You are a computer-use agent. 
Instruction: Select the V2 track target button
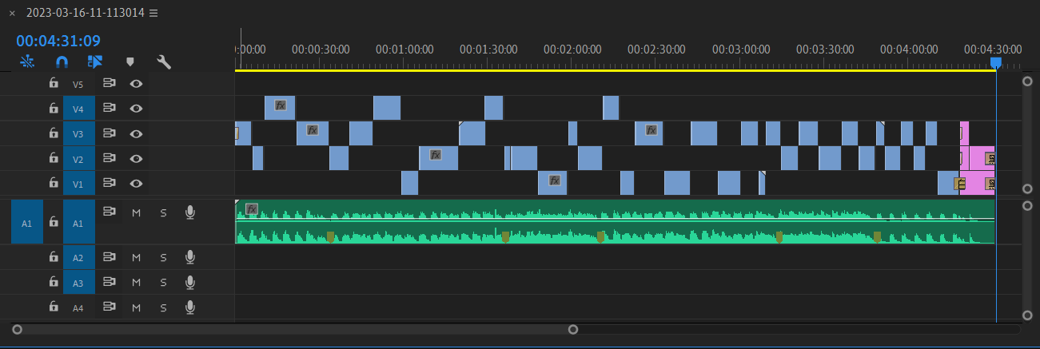(x=78, y=159)
